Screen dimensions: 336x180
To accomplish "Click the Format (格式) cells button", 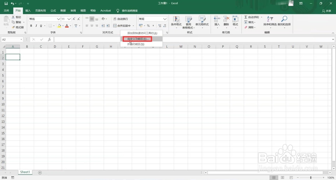I will coord(235,22).
